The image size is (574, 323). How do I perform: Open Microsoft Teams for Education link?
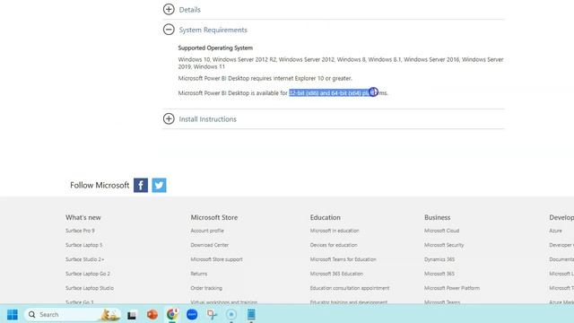[343, 259]
